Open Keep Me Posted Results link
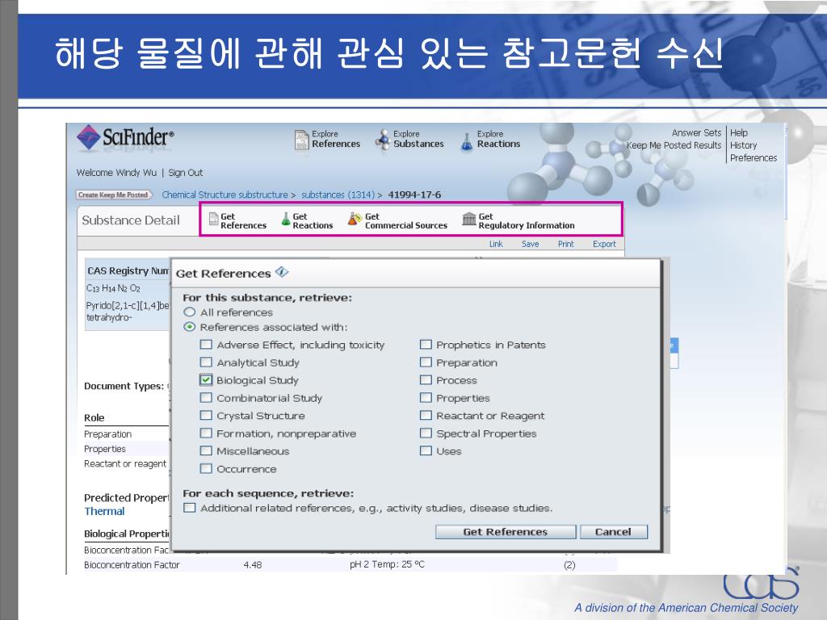Viewport: 827px width, 620px height. [x=674, y=145]
